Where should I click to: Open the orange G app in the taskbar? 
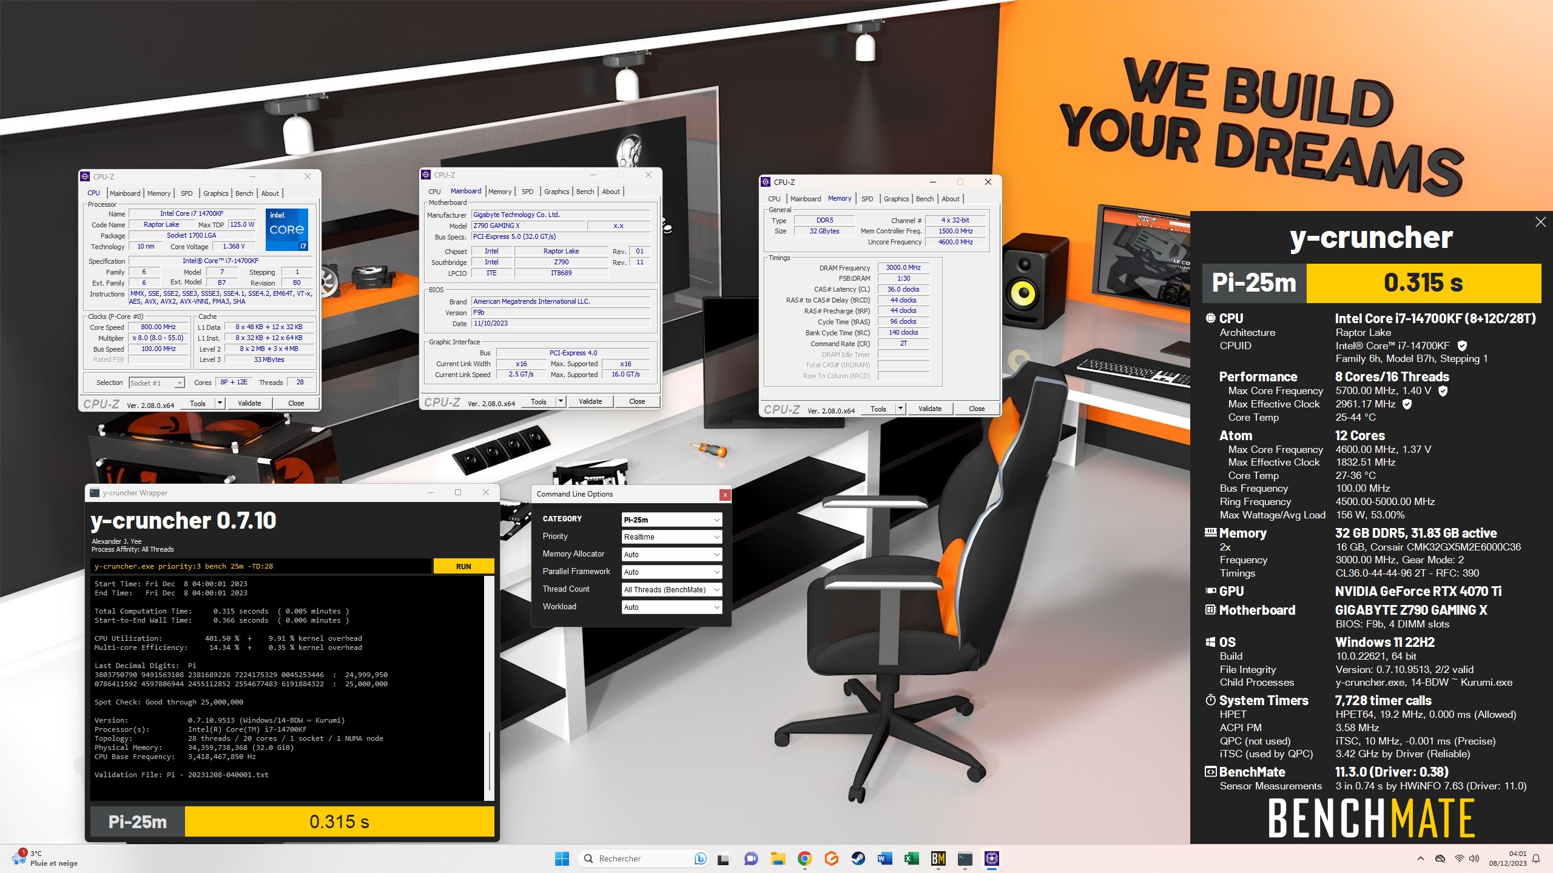click(x=831, y=858)
